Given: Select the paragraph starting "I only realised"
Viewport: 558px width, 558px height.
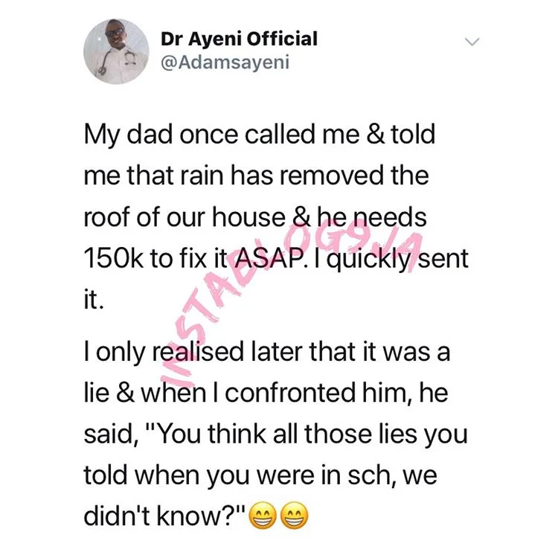Looking at the screenshot, I should [275, 434].
